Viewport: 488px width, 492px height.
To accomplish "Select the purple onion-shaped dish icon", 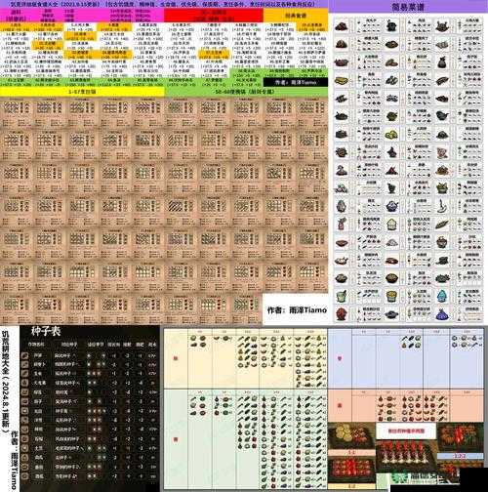I will click(x=442, y=314).
